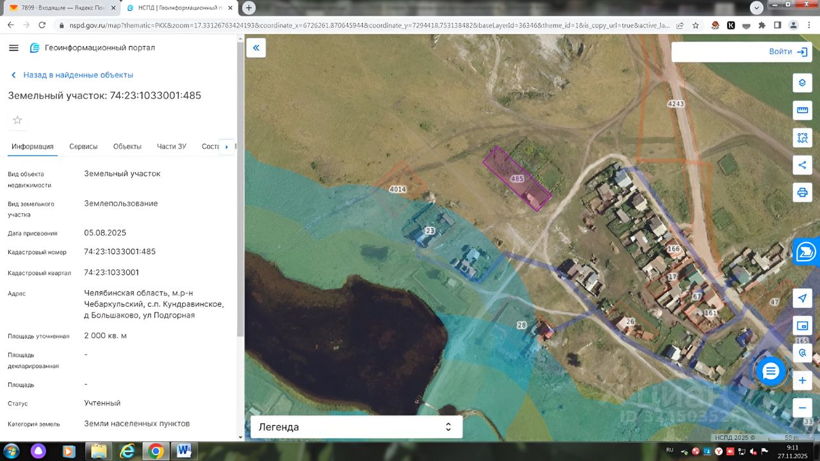Click the Земли населенных пунктов value
The width and height of the screenshot is (820, 461).
pos(137,424)
